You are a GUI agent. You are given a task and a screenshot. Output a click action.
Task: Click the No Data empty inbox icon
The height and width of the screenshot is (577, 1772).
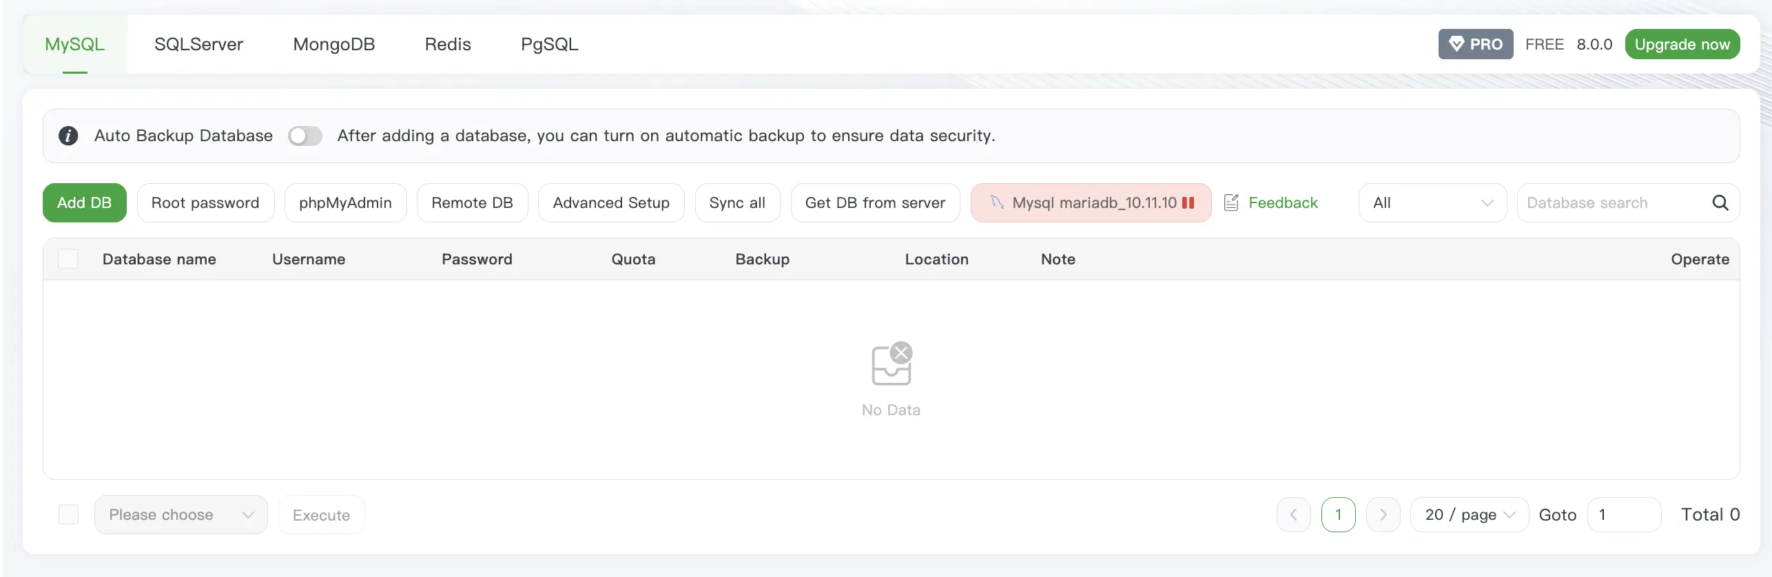892,364
